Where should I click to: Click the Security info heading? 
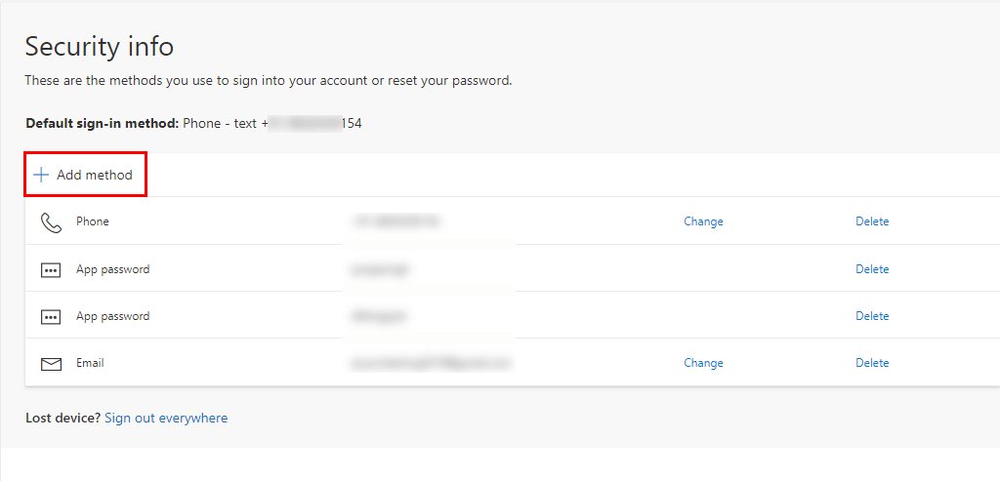(x=99, y=46)
